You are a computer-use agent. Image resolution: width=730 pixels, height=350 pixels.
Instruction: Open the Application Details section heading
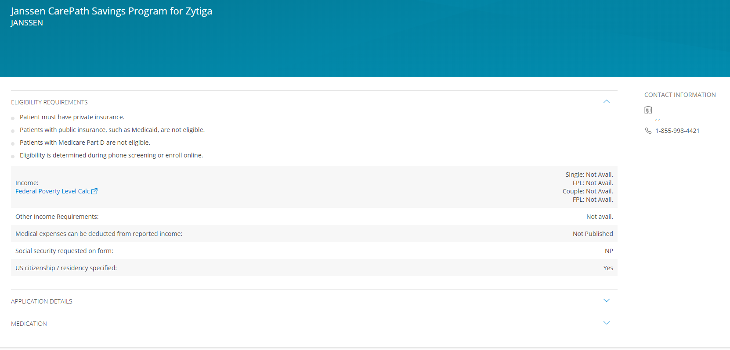[x=42, y=301]
